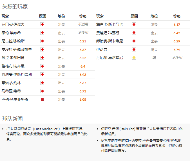190x162 pixels.
Task: Click the red card icon beside 卢卡·马里亚努奇
Action: click(42, 100)
